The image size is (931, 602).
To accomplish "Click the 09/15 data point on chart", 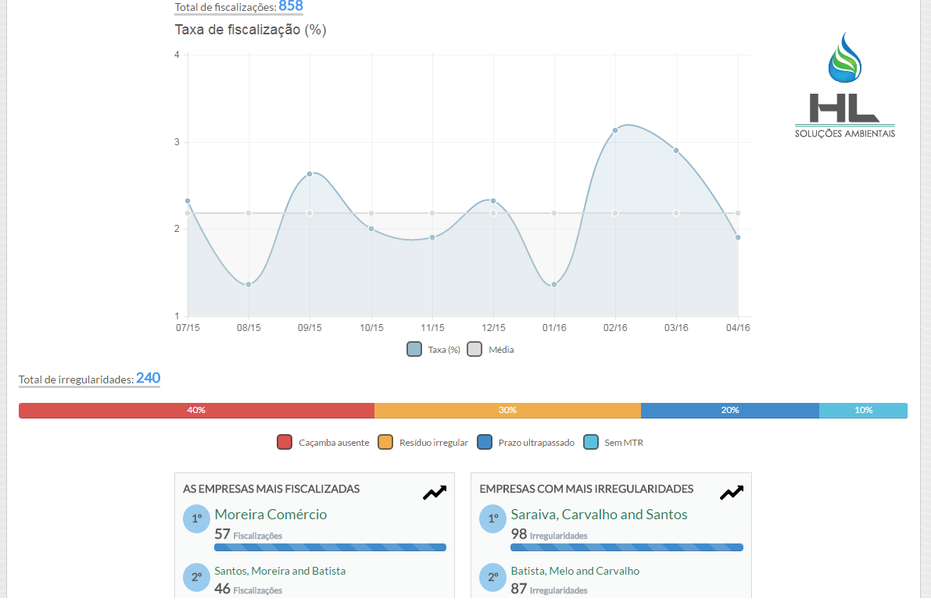I will (x=310, y=174).
